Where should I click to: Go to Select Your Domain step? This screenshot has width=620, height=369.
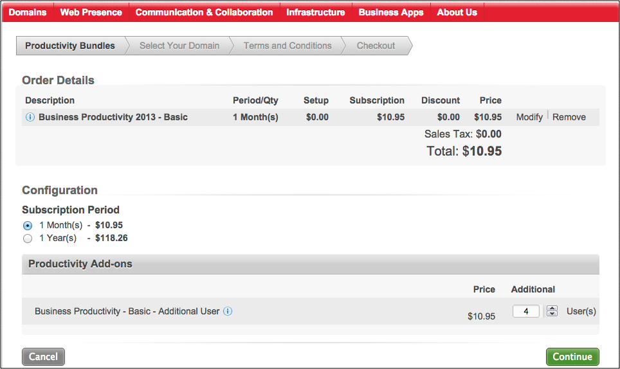point(179,46)
